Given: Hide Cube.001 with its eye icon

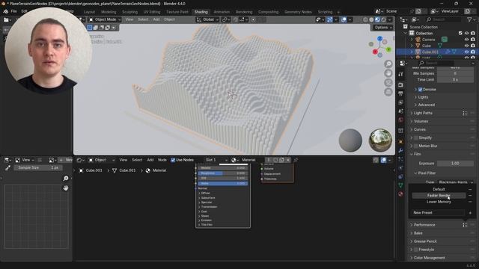Looking at the screenshot, I should (x=466, y=52).
